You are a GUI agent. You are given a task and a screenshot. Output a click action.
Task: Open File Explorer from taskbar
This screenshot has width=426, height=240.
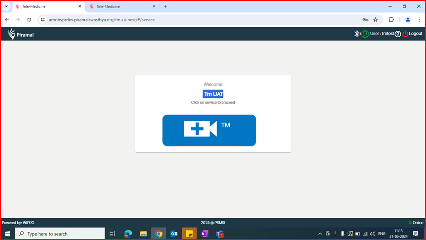pos(143,234)
